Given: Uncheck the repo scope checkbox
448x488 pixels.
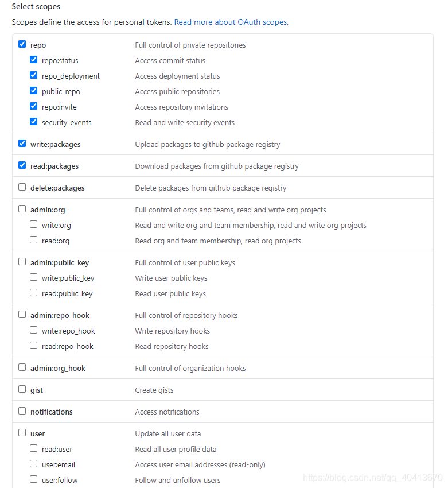Looking at the screenshot, I should tap(22, 44).
